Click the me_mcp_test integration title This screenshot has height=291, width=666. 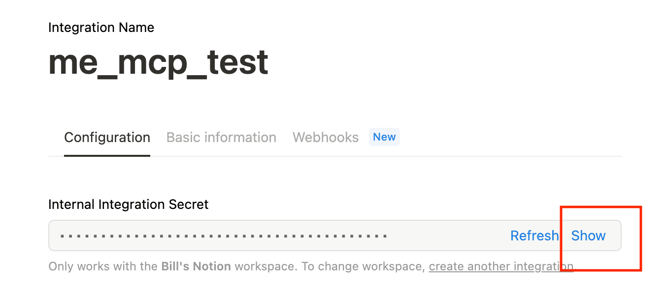(x=158, y=62)
